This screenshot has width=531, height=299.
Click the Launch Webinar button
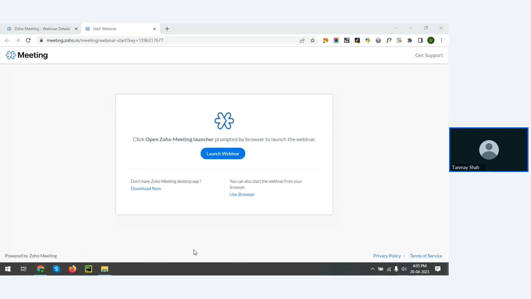point(223,154)
